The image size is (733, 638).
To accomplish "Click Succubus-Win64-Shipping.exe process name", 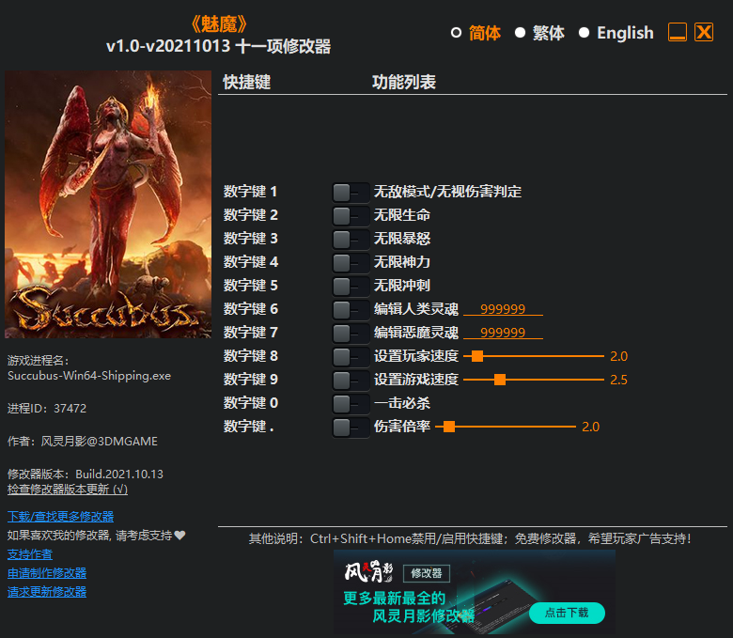I will click(89, 376).
